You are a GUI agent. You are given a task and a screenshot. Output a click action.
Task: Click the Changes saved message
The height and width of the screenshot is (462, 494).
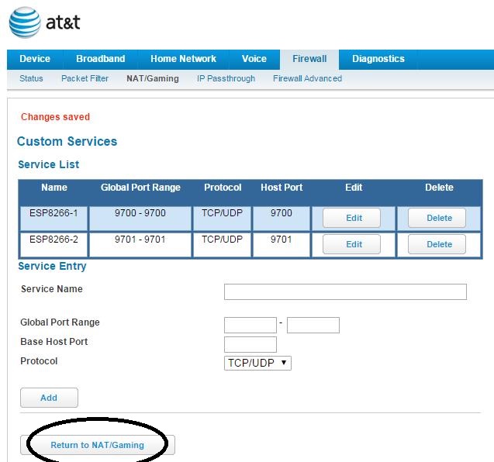pos(56,117)
